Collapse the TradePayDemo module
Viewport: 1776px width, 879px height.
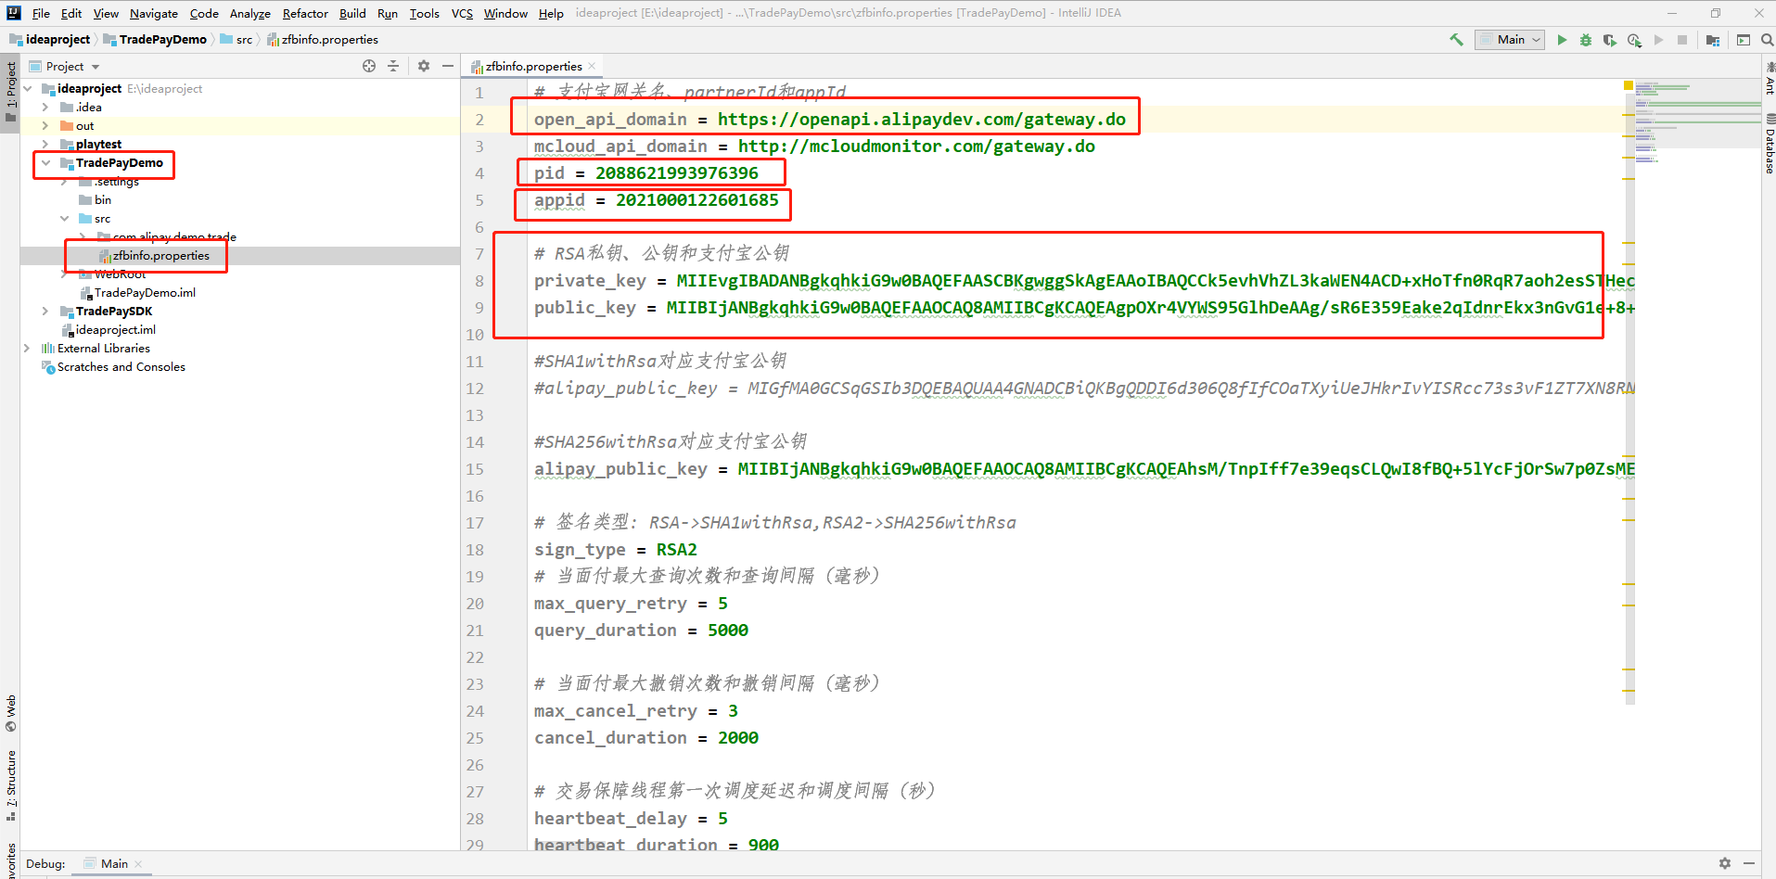[45, 163]
